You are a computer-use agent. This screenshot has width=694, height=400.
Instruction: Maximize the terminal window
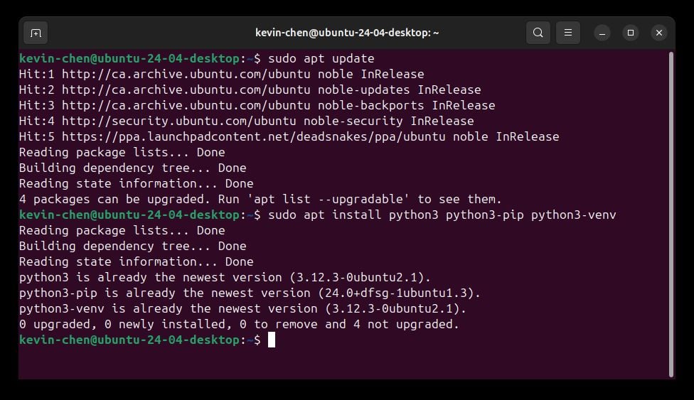point(631,33)
